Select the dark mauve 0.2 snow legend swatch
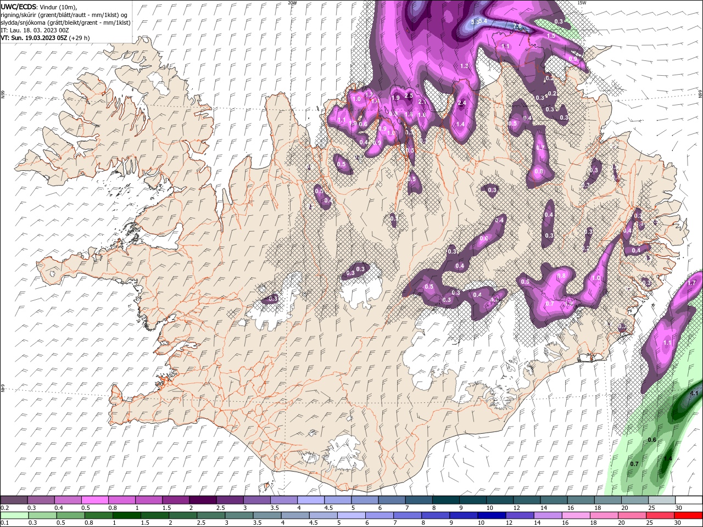 (14, 500)
